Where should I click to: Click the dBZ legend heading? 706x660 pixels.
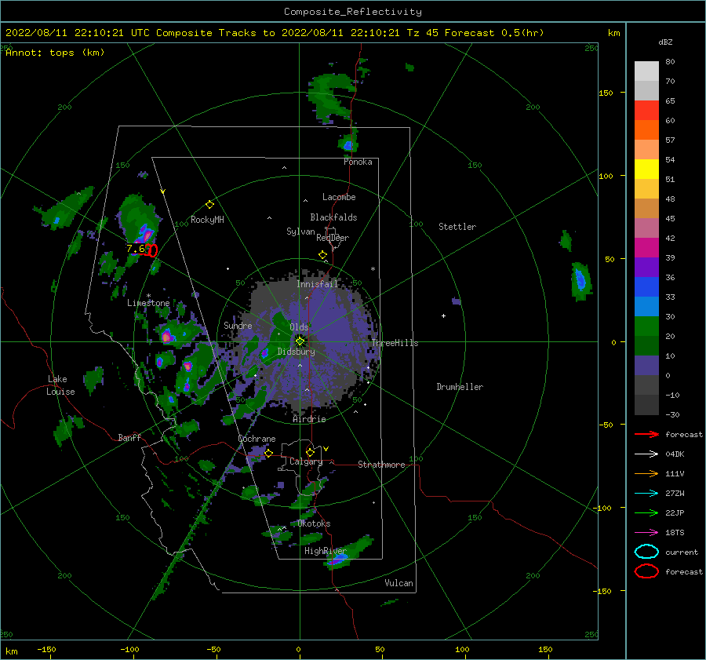(x=665, y=42)
